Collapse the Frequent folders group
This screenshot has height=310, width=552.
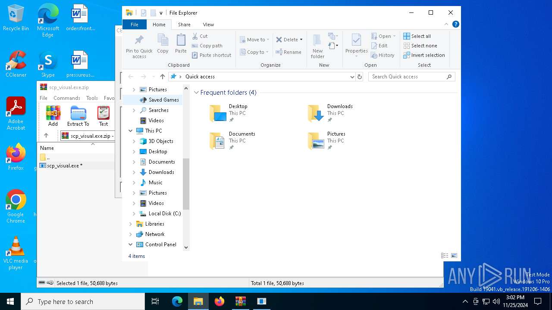tap(196, 93)
